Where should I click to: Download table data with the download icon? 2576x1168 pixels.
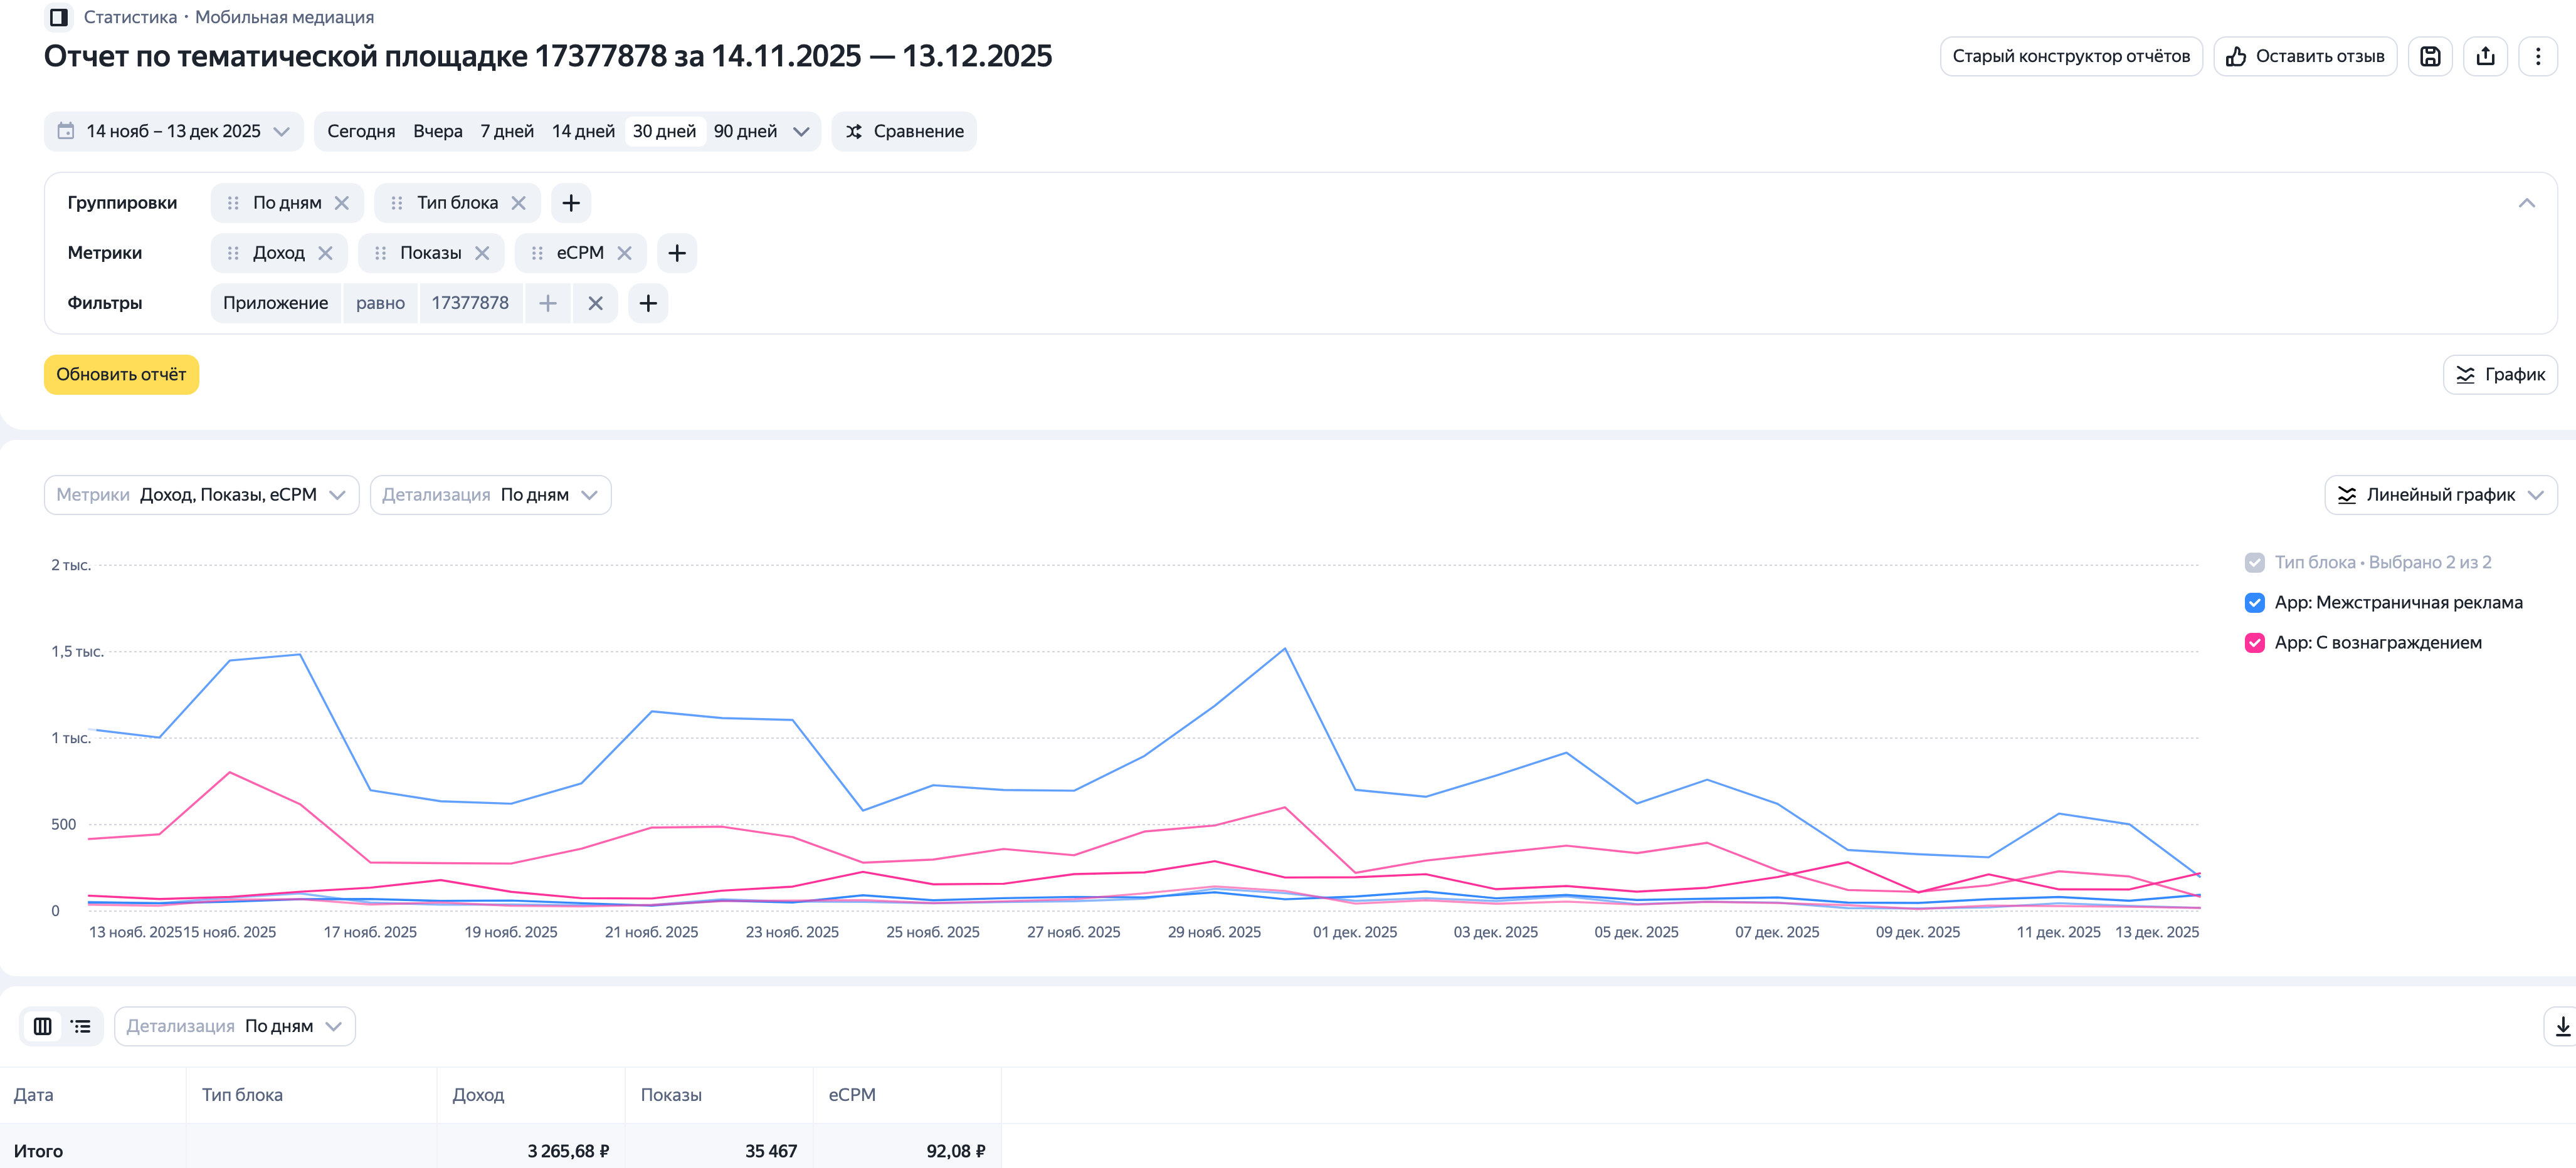click(2562, 1026)
